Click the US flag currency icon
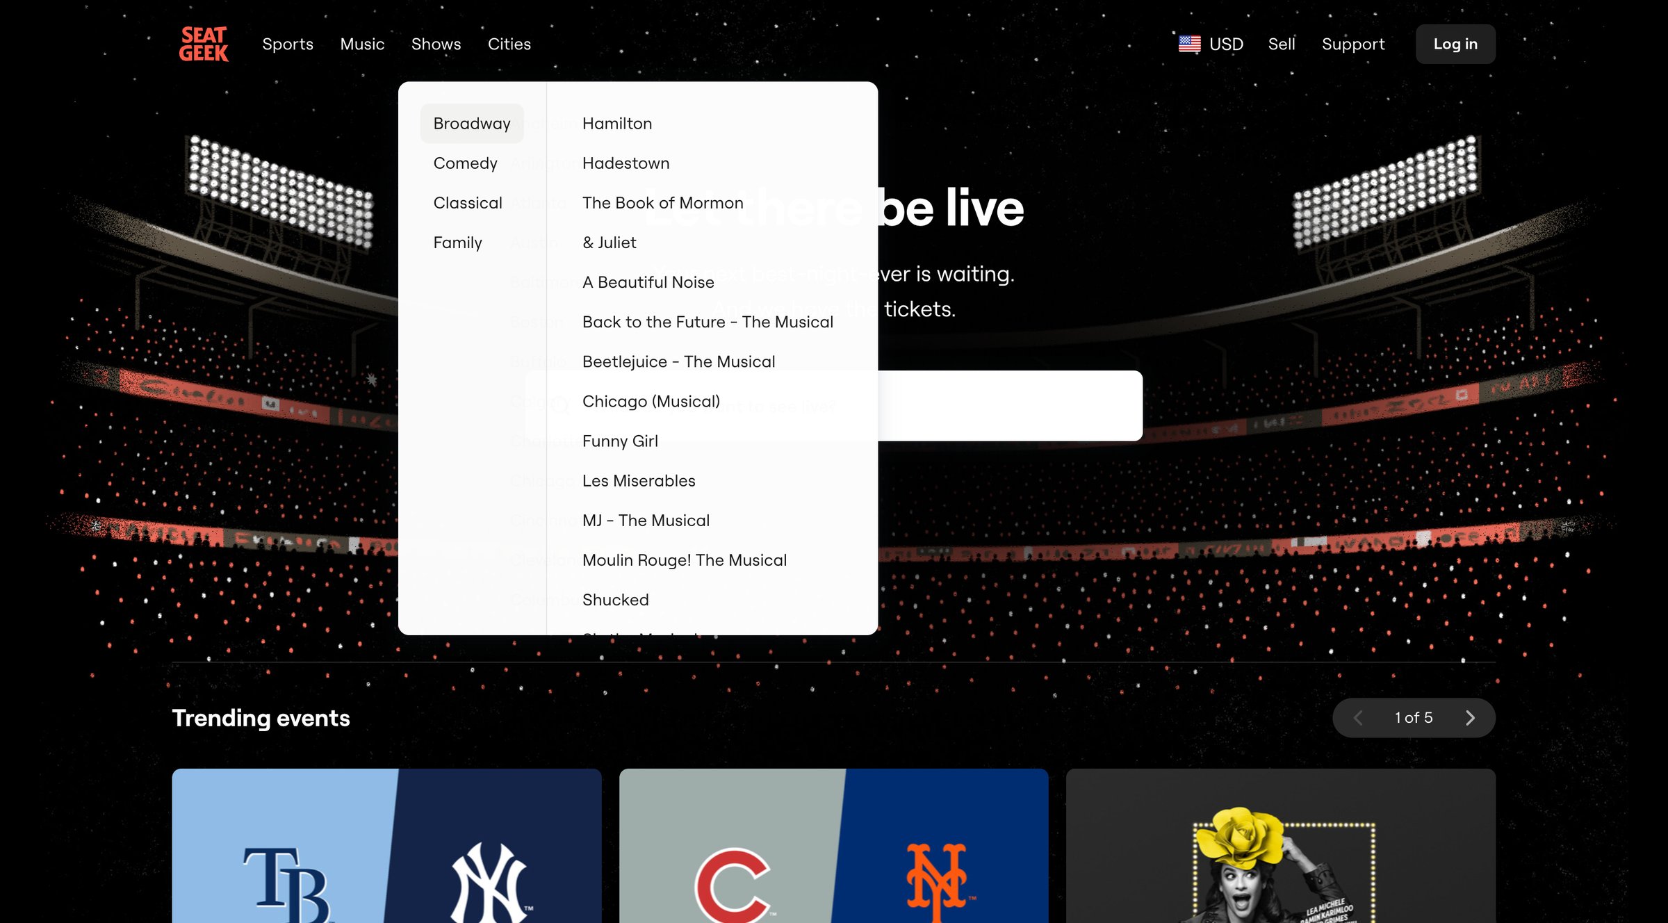This screenshot has height=923, width=1668. (x=1189, y=44)
